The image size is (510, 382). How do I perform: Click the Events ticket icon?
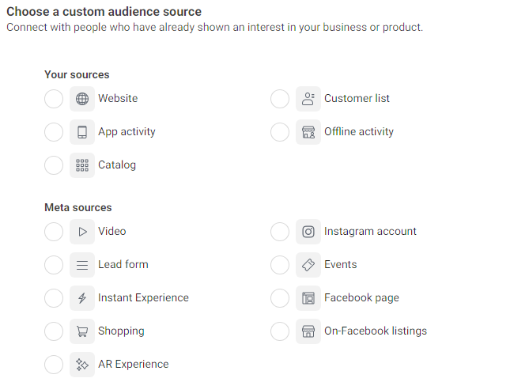click(308, 265)
